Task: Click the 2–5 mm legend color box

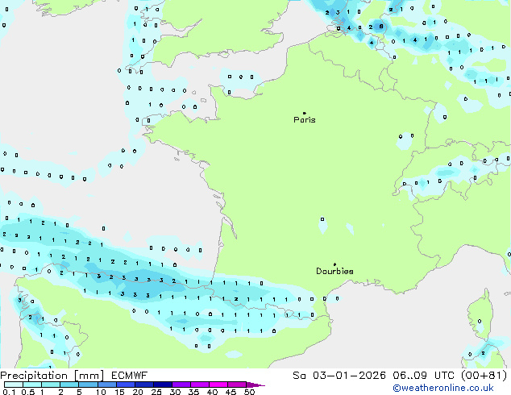Action: pos(69,385)
